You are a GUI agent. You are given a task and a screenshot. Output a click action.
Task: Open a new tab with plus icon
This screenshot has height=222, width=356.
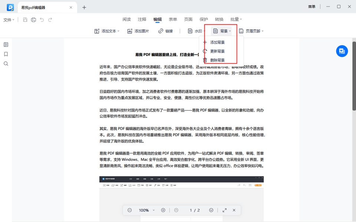(84, 7)
